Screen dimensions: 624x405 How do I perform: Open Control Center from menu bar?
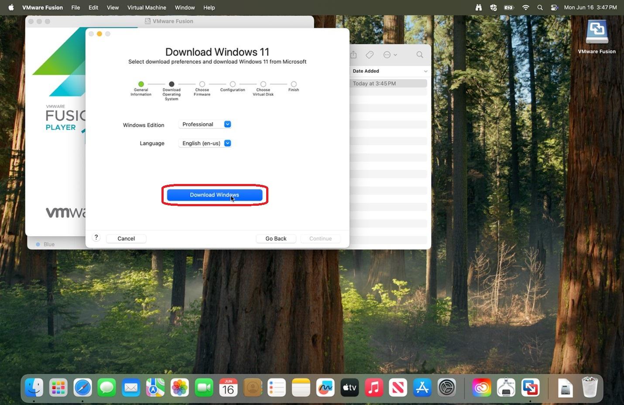tap(554, 7)
